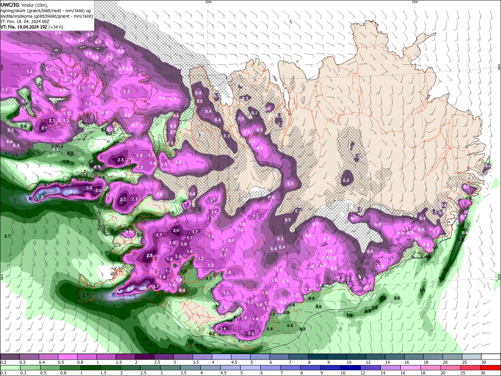Image resolution: width=501 pixels, height=376 pixels.
Task: Click the '12' label in snow legend row
Action: [x=368, y=362]
